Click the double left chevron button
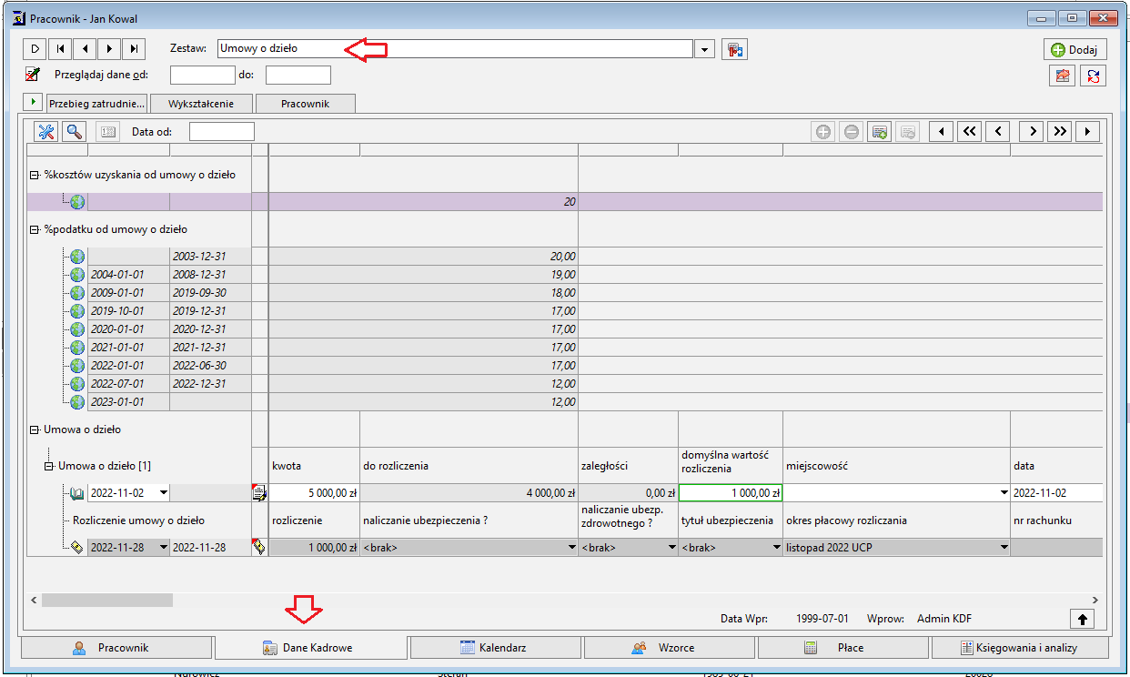1130x677 pixels. [x=969, y=132]
